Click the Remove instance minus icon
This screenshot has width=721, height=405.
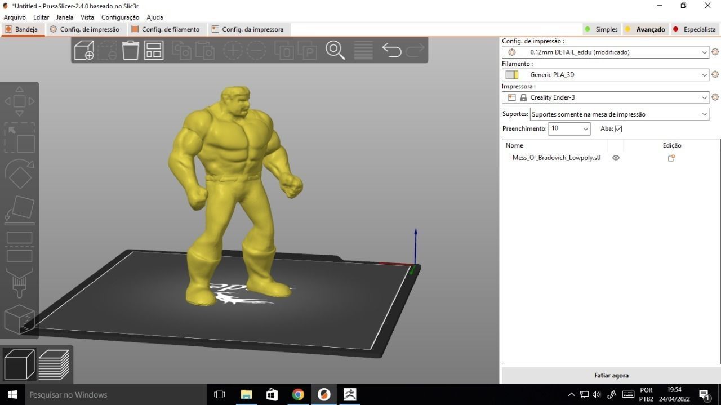click(256, 50)
